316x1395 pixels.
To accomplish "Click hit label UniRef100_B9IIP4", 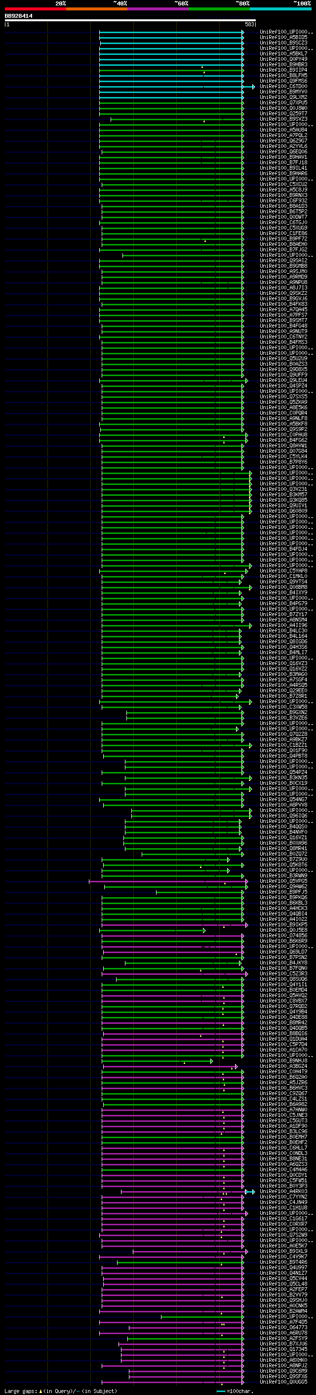I will coord(283,70).
